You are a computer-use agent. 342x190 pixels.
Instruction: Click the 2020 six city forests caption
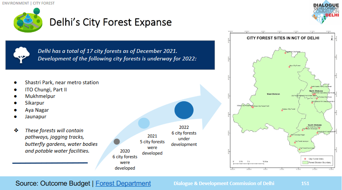click(125, 159)
